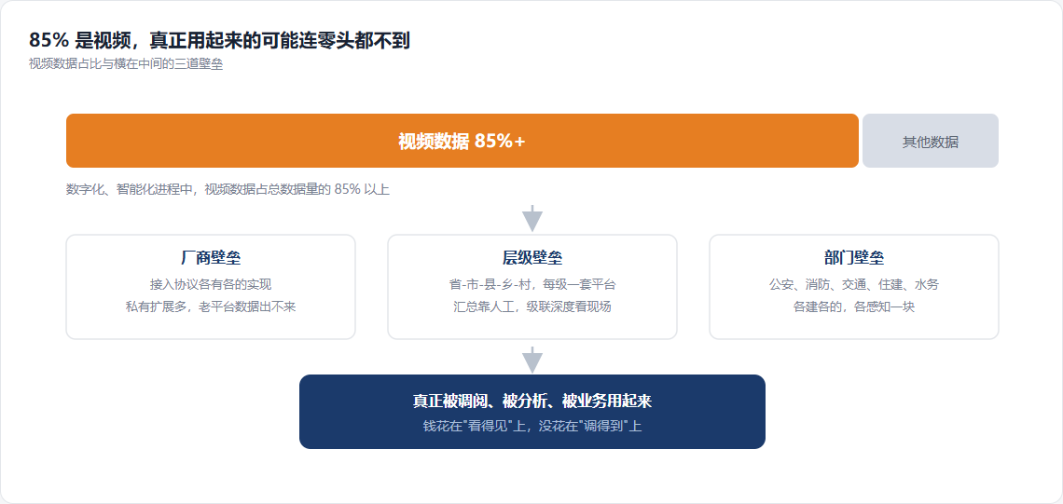Click the text "各建各的，各感知一块"
Viewport: 1063px width, 504px height.
tap(854, 306)
